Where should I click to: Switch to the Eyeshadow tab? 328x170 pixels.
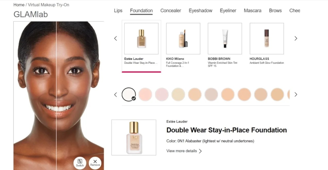200,11
